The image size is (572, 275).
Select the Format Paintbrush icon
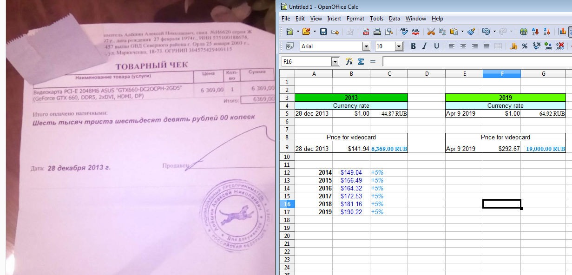[471, 32]
